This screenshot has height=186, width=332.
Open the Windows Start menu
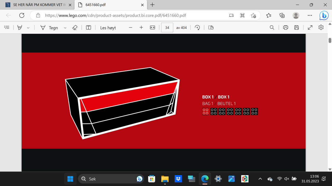click(70, 179)
